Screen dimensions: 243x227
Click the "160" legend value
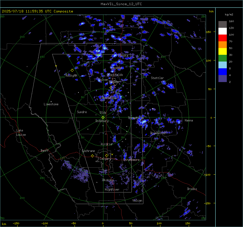pos(231,21)
